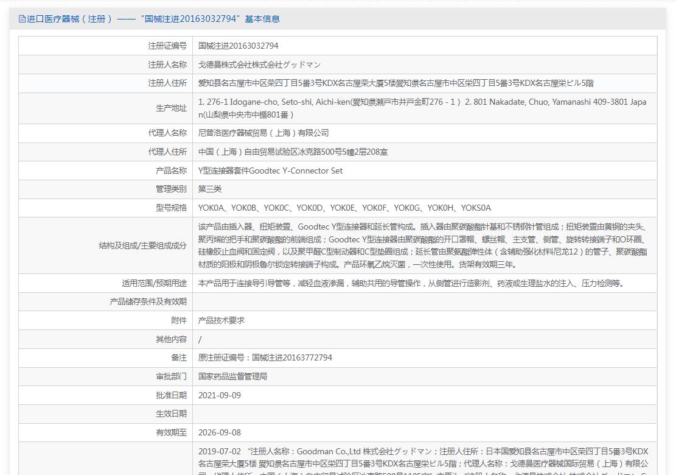Click the registrant name 戈德曼株式会社 value

[259, 65]
